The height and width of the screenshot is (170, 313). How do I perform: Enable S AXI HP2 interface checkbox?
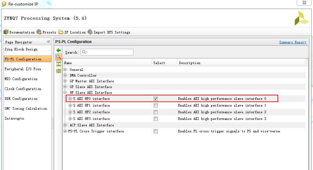click(156, 112)
